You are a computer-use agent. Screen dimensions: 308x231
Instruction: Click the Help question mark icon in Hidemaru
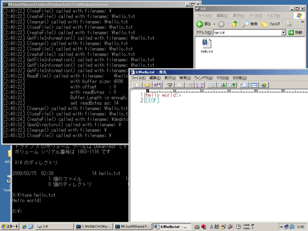(264, 85)
